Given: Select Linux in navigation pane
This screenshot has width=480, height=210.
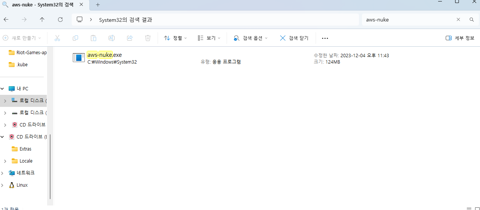Looking at the screenshot, I should point(18,185).
